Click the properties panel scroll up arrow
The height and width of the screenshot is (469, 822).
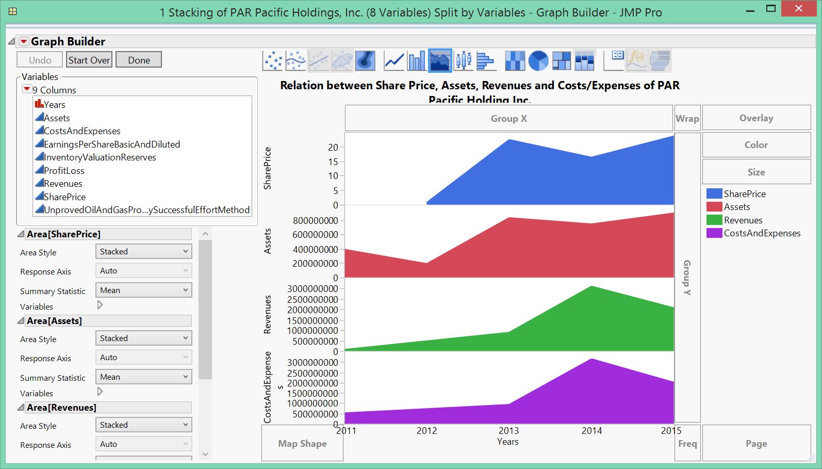tap(205, 234)
